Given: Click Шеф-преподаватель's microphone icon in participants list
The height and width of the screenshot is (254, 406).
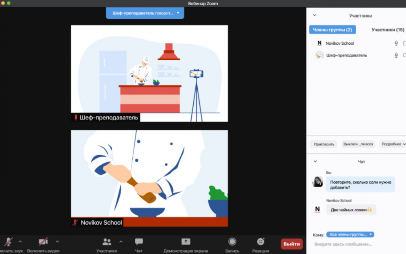Looking at the screenshot, I should [x=396, y=55].
